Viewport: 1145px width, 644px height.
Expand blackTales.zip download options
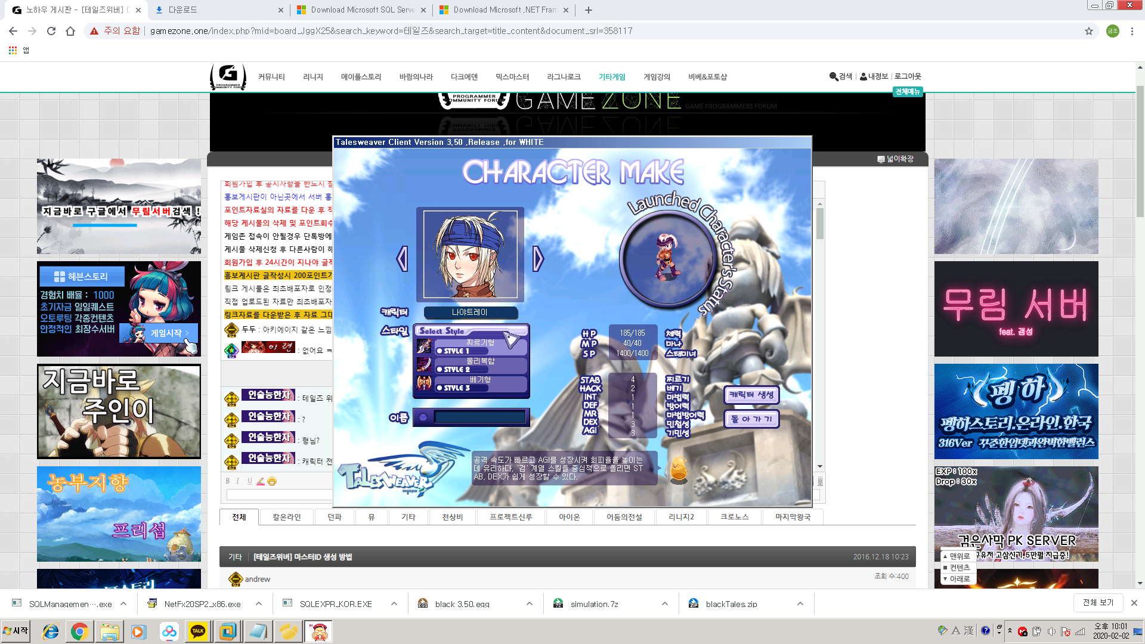click(x=800, y=604)
